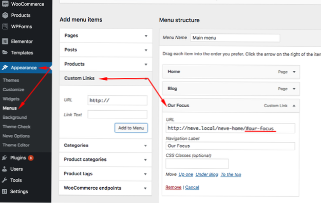Click the Add to Menu button

coord(131,128)
